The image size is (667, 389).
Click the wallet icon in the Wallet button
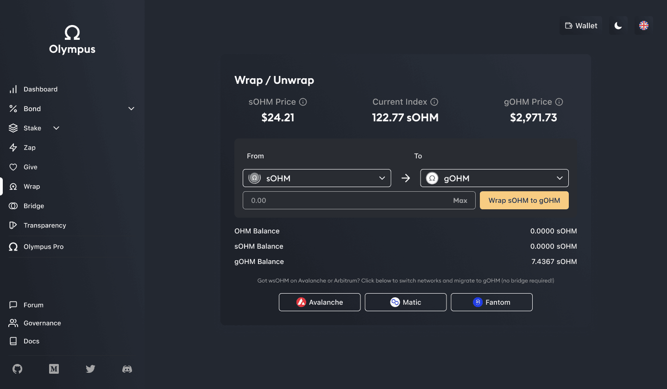coord(569,26)
